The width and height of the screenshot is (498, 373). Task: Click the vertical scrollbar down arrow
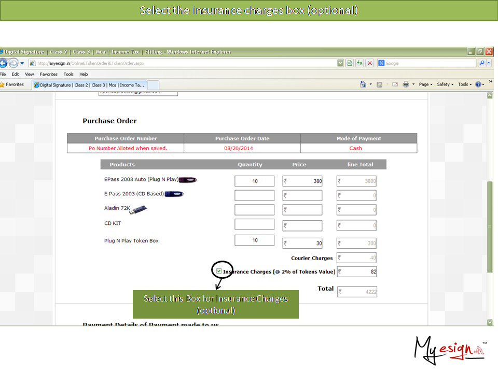tap(490, 322)
